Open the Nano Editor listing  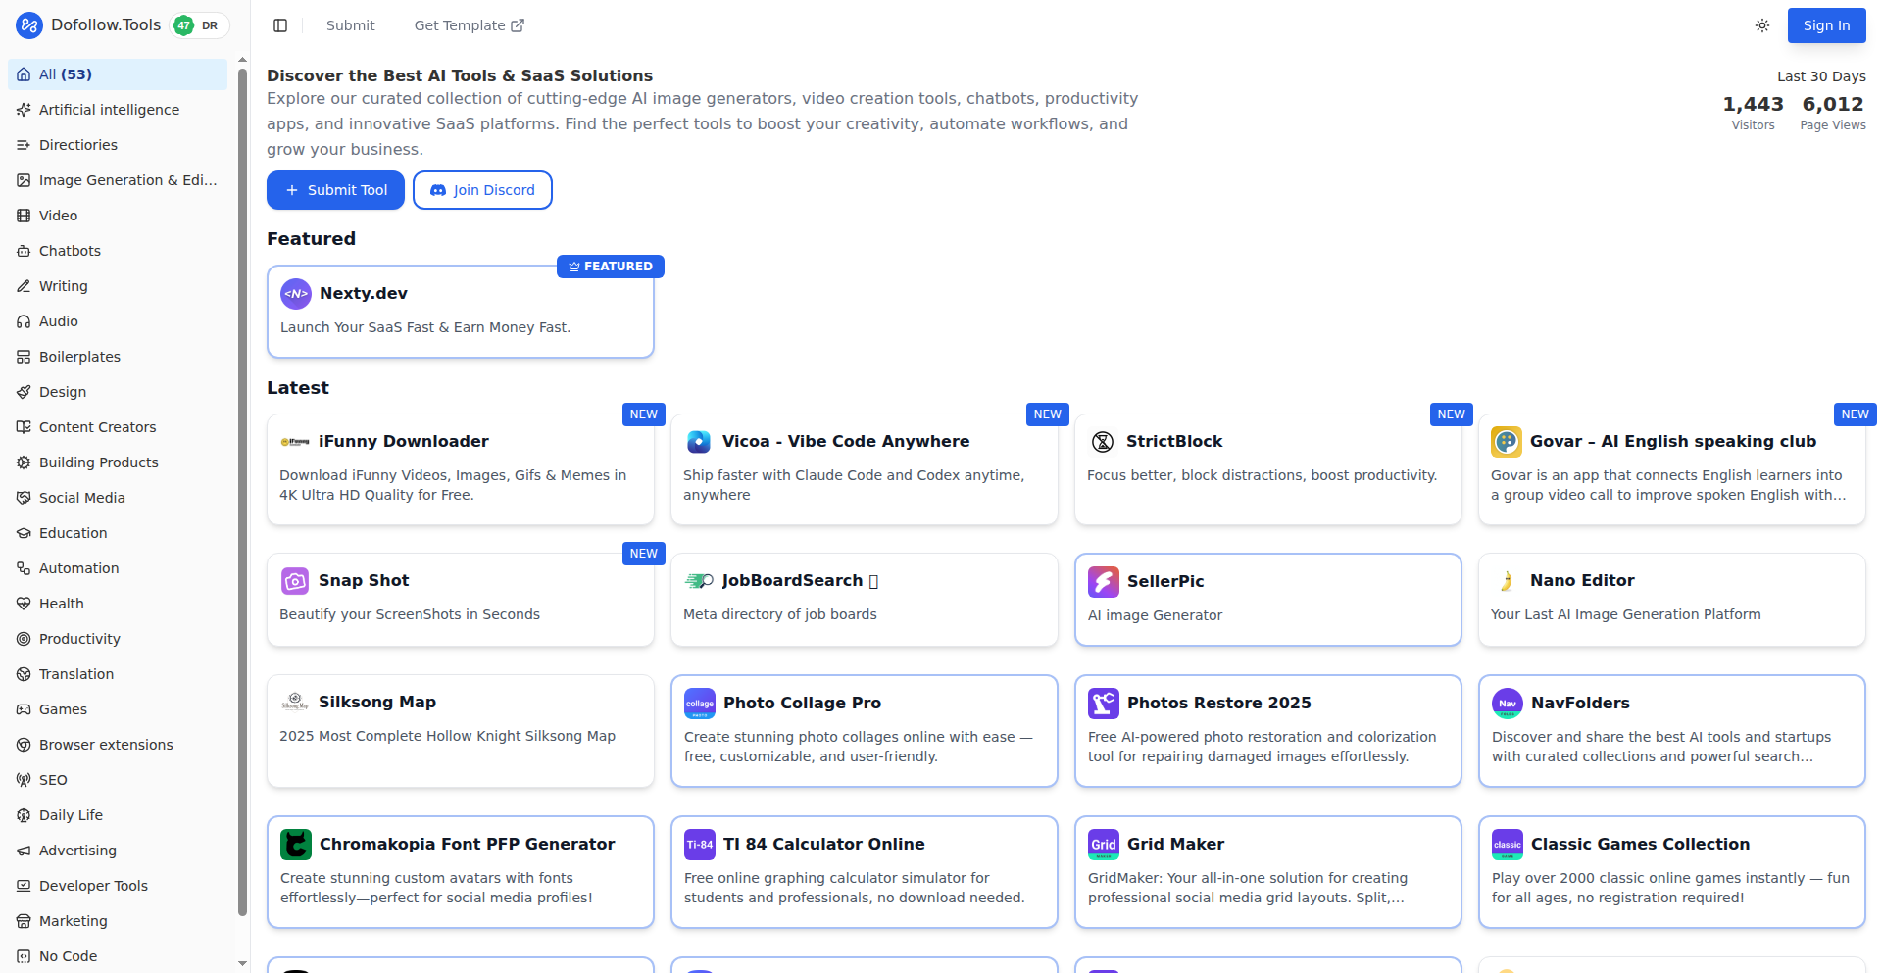click(x=1672, y=600)
